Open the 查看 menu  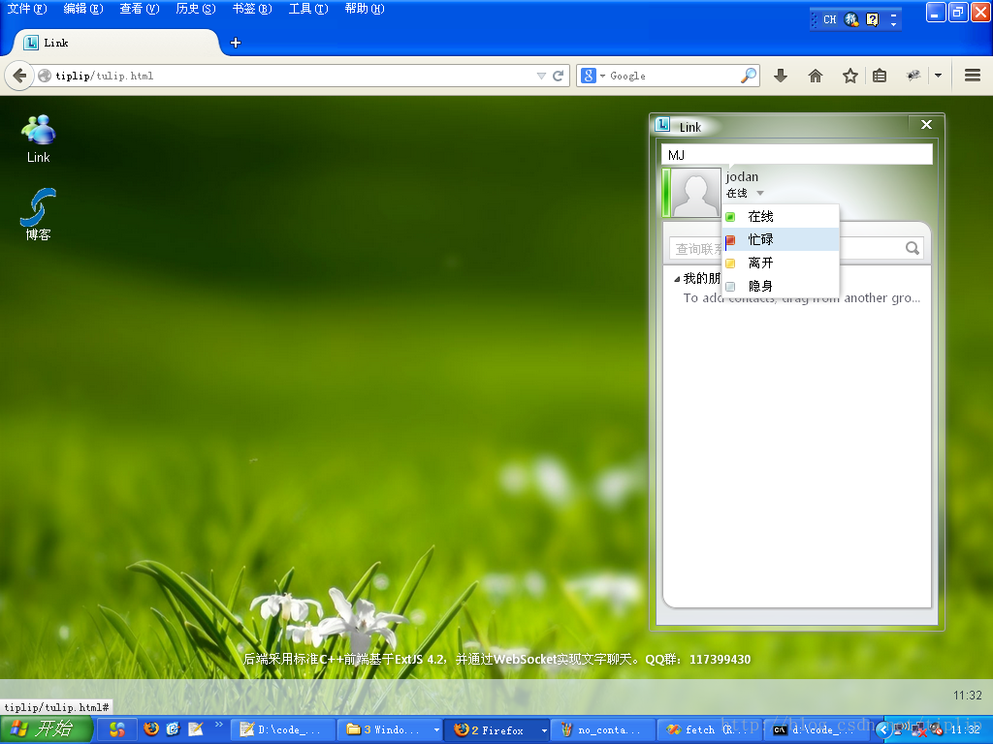(x=140, y=9)
